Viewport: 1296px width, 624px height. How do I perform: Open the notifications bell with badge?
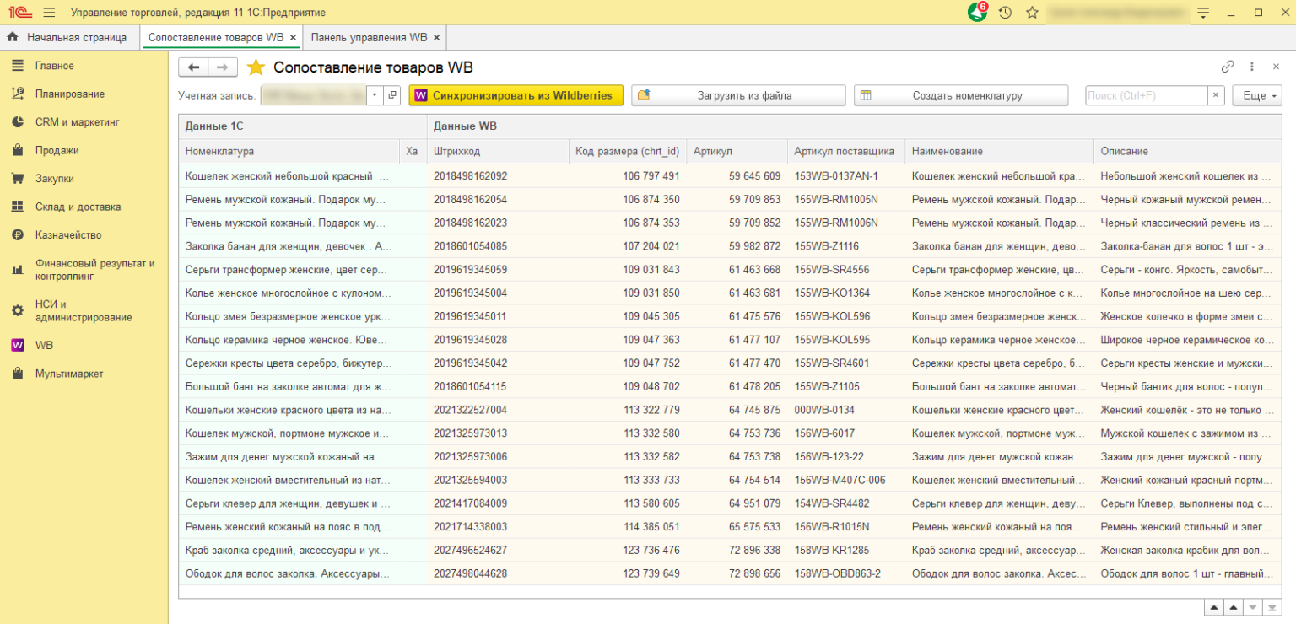pos(977,13)
